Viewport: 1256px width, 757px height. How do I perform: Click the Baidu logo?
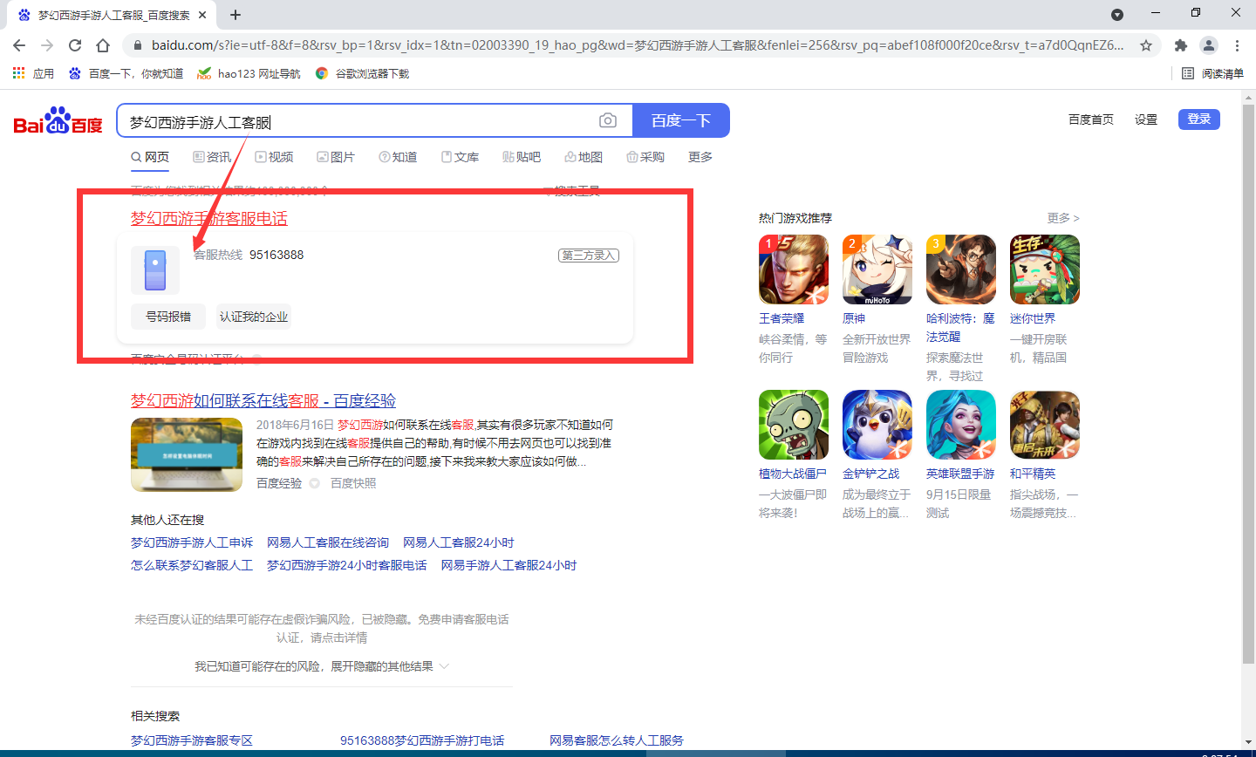[58, 121]
